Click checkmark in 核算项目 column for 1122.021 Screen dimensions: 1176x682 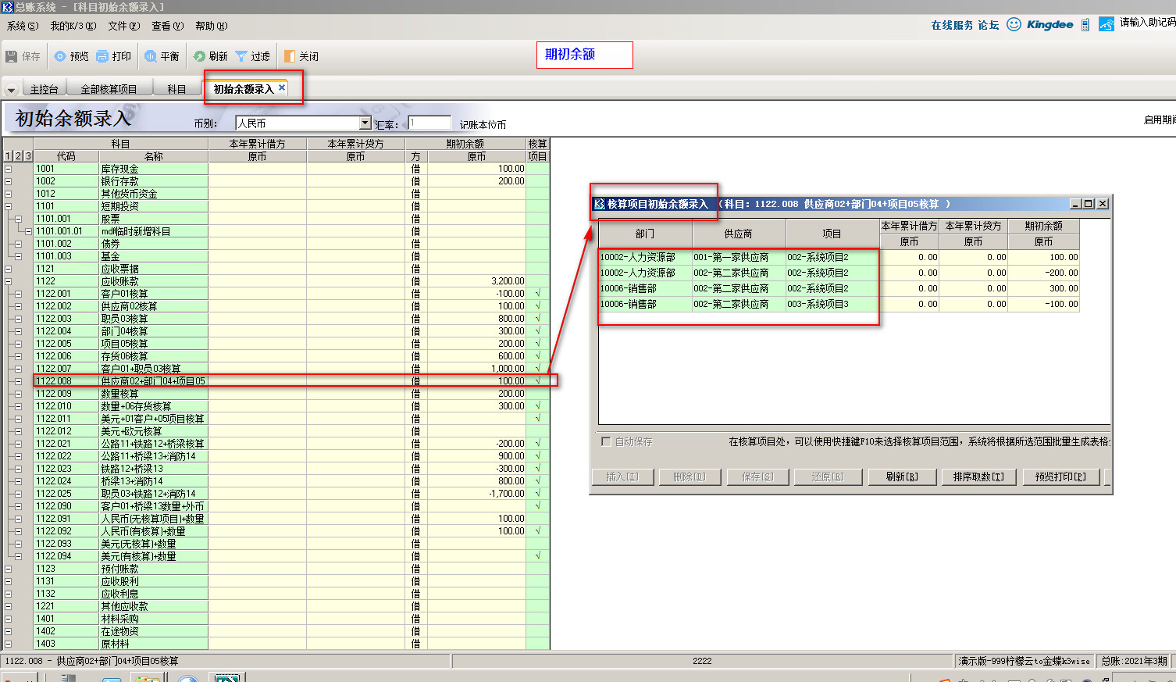537,444
